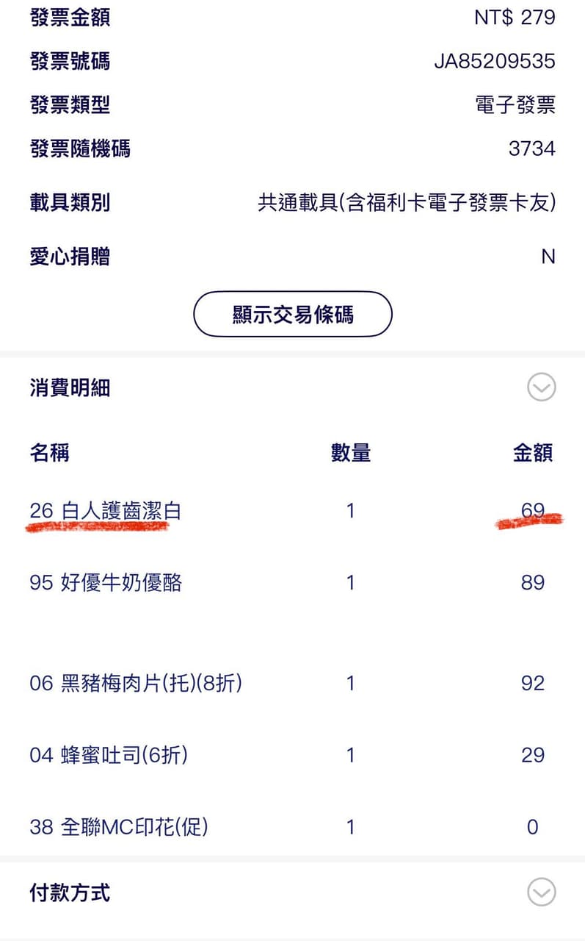The image size is (585, 941).
Task: Select the 白人護齒潔白 item row
Action: pos(293,510)
